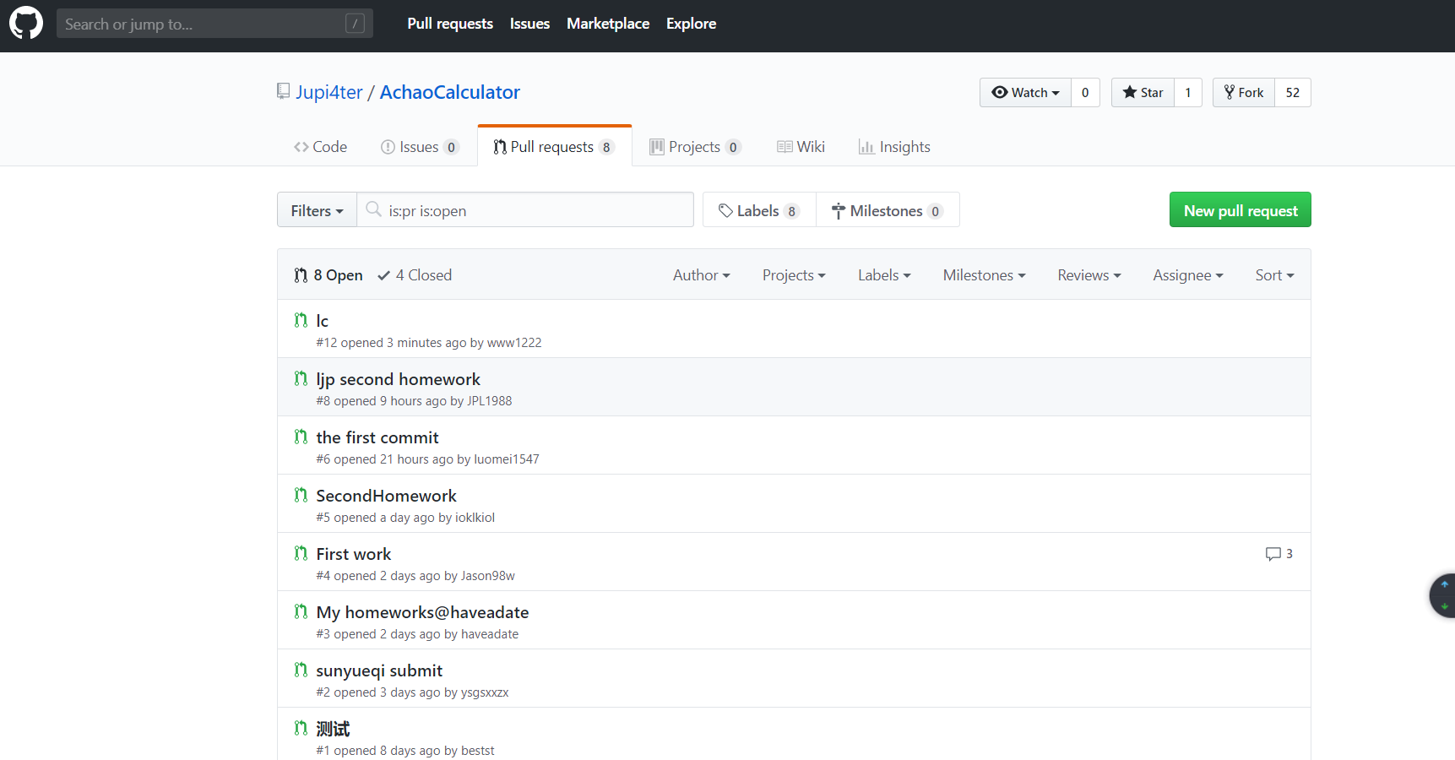Expand the Filters dropdown
The height and width of the screenshot is (760, 1455).
tap(317, 210)
